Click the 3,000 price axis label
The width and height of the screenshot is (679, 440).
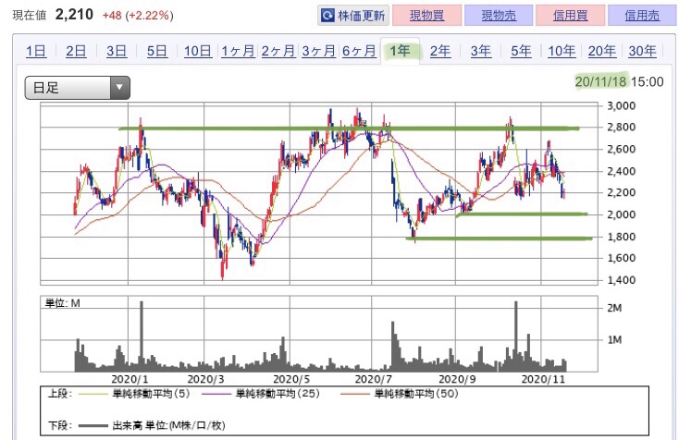tap(621, 106)
